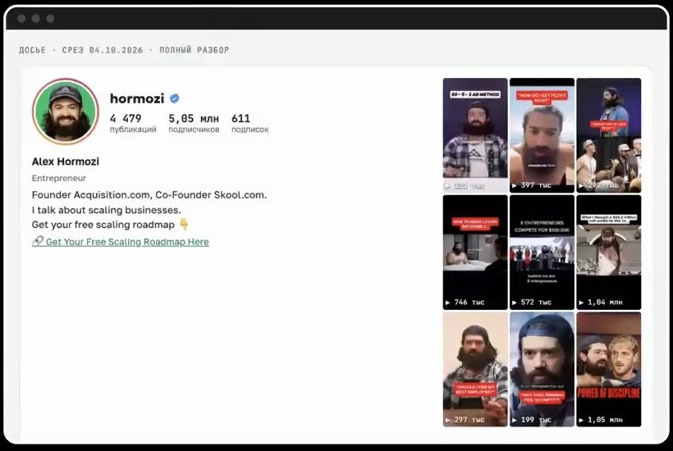673x451 pixels.
Task: Click the pointing-down hand emoji in the bio
Action: pos(184,224)
